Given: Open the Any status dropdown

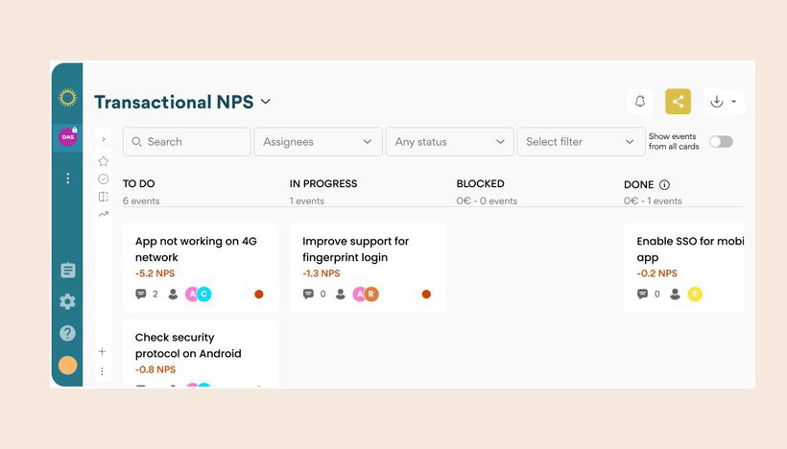Looking at the screenshot, I should tap(450, 142).
